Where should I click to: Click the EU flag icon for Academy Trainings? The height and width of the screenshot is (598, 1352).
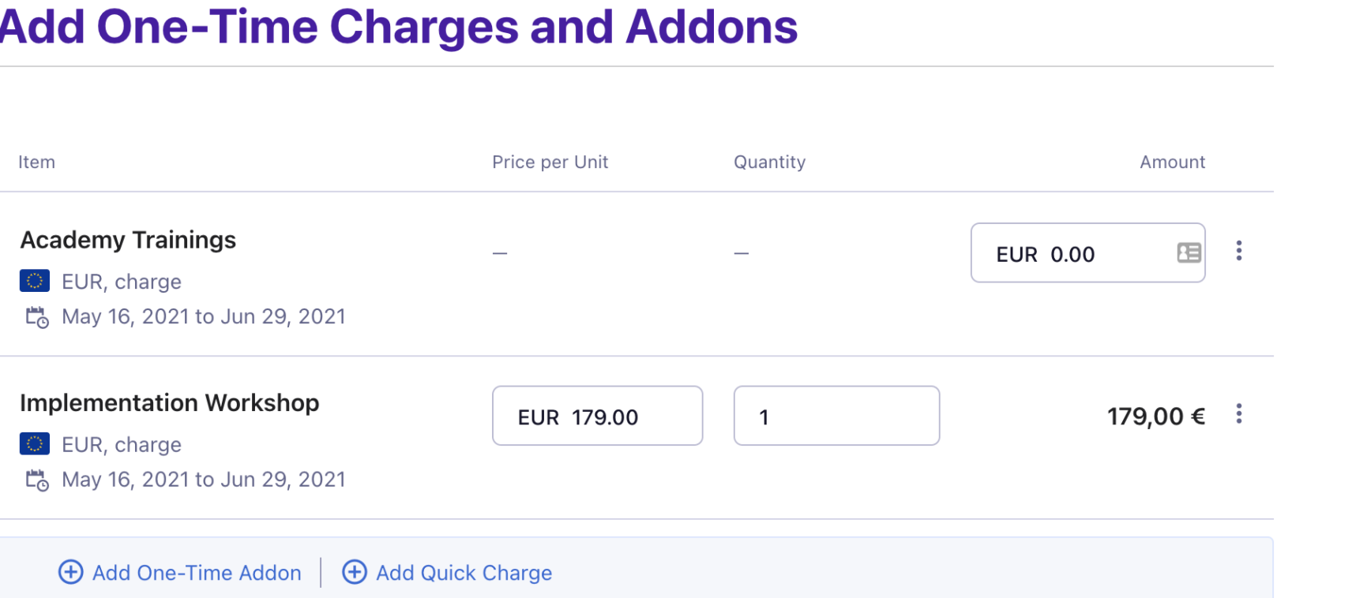point(34,281)
